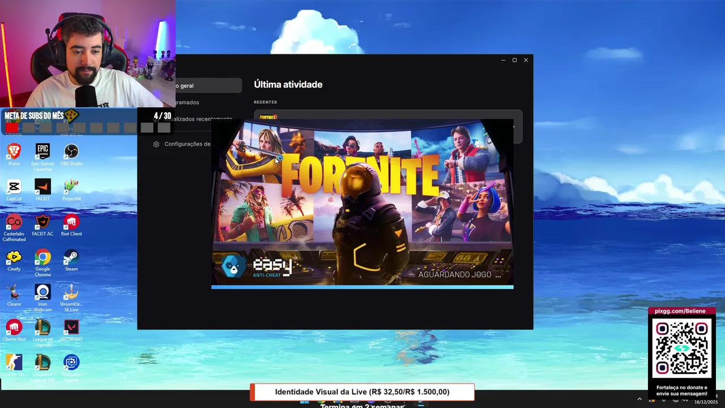Open the Riot Client desktop shortcut
The height and width of the screenshot is (408, 725).
pyautogui.click(x=71, y=225)
